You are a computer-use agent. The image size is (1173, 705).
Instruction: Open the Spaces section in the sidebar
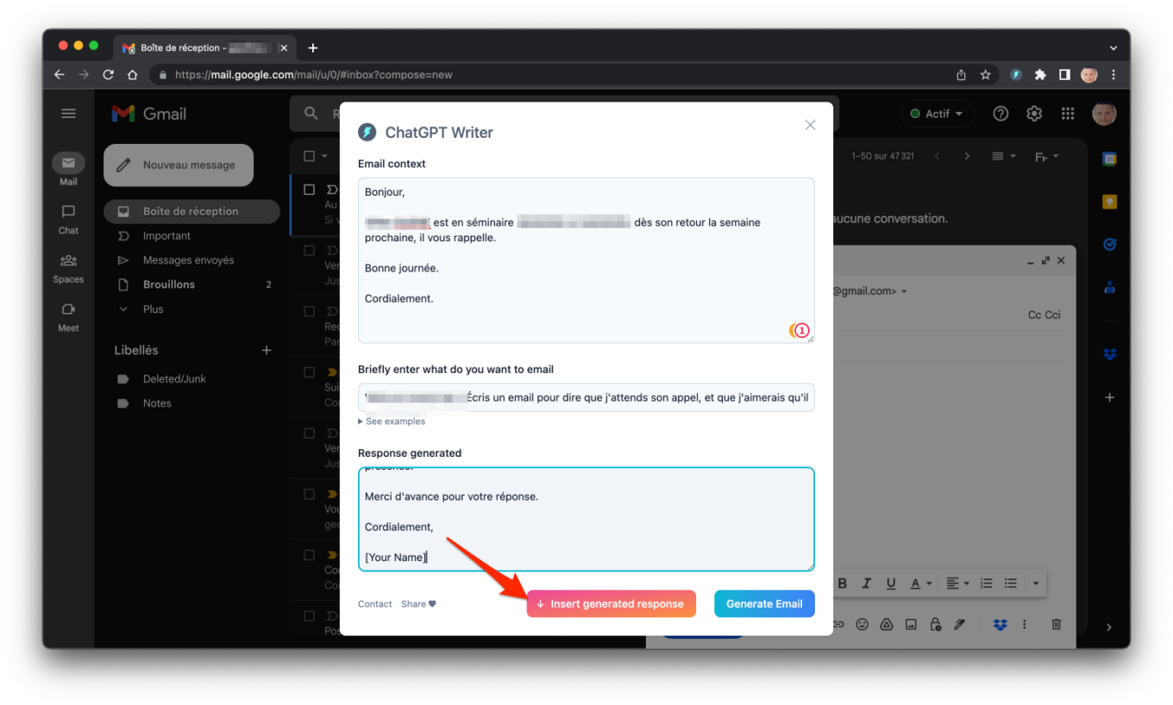click(69, 267)
